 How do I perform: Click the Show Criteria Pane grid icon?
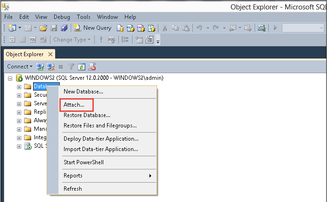[x=22, y=40]
